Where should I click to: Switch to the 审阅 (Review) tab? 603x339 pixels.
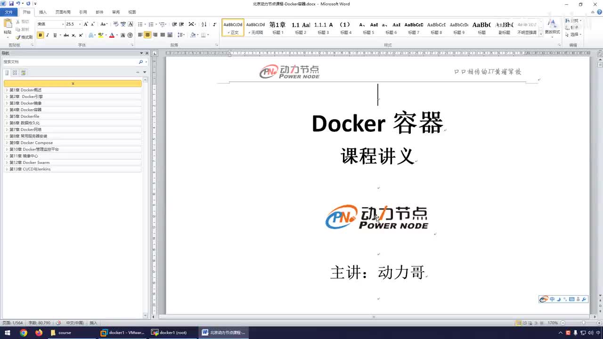click(115, 12)
